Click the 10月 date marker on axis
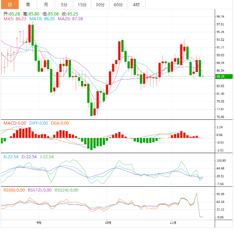 pos(107,222)
